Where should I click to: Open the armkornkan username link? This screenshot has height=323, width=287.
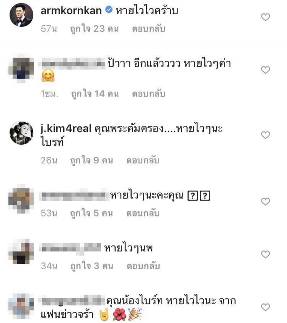coord(71,10)
